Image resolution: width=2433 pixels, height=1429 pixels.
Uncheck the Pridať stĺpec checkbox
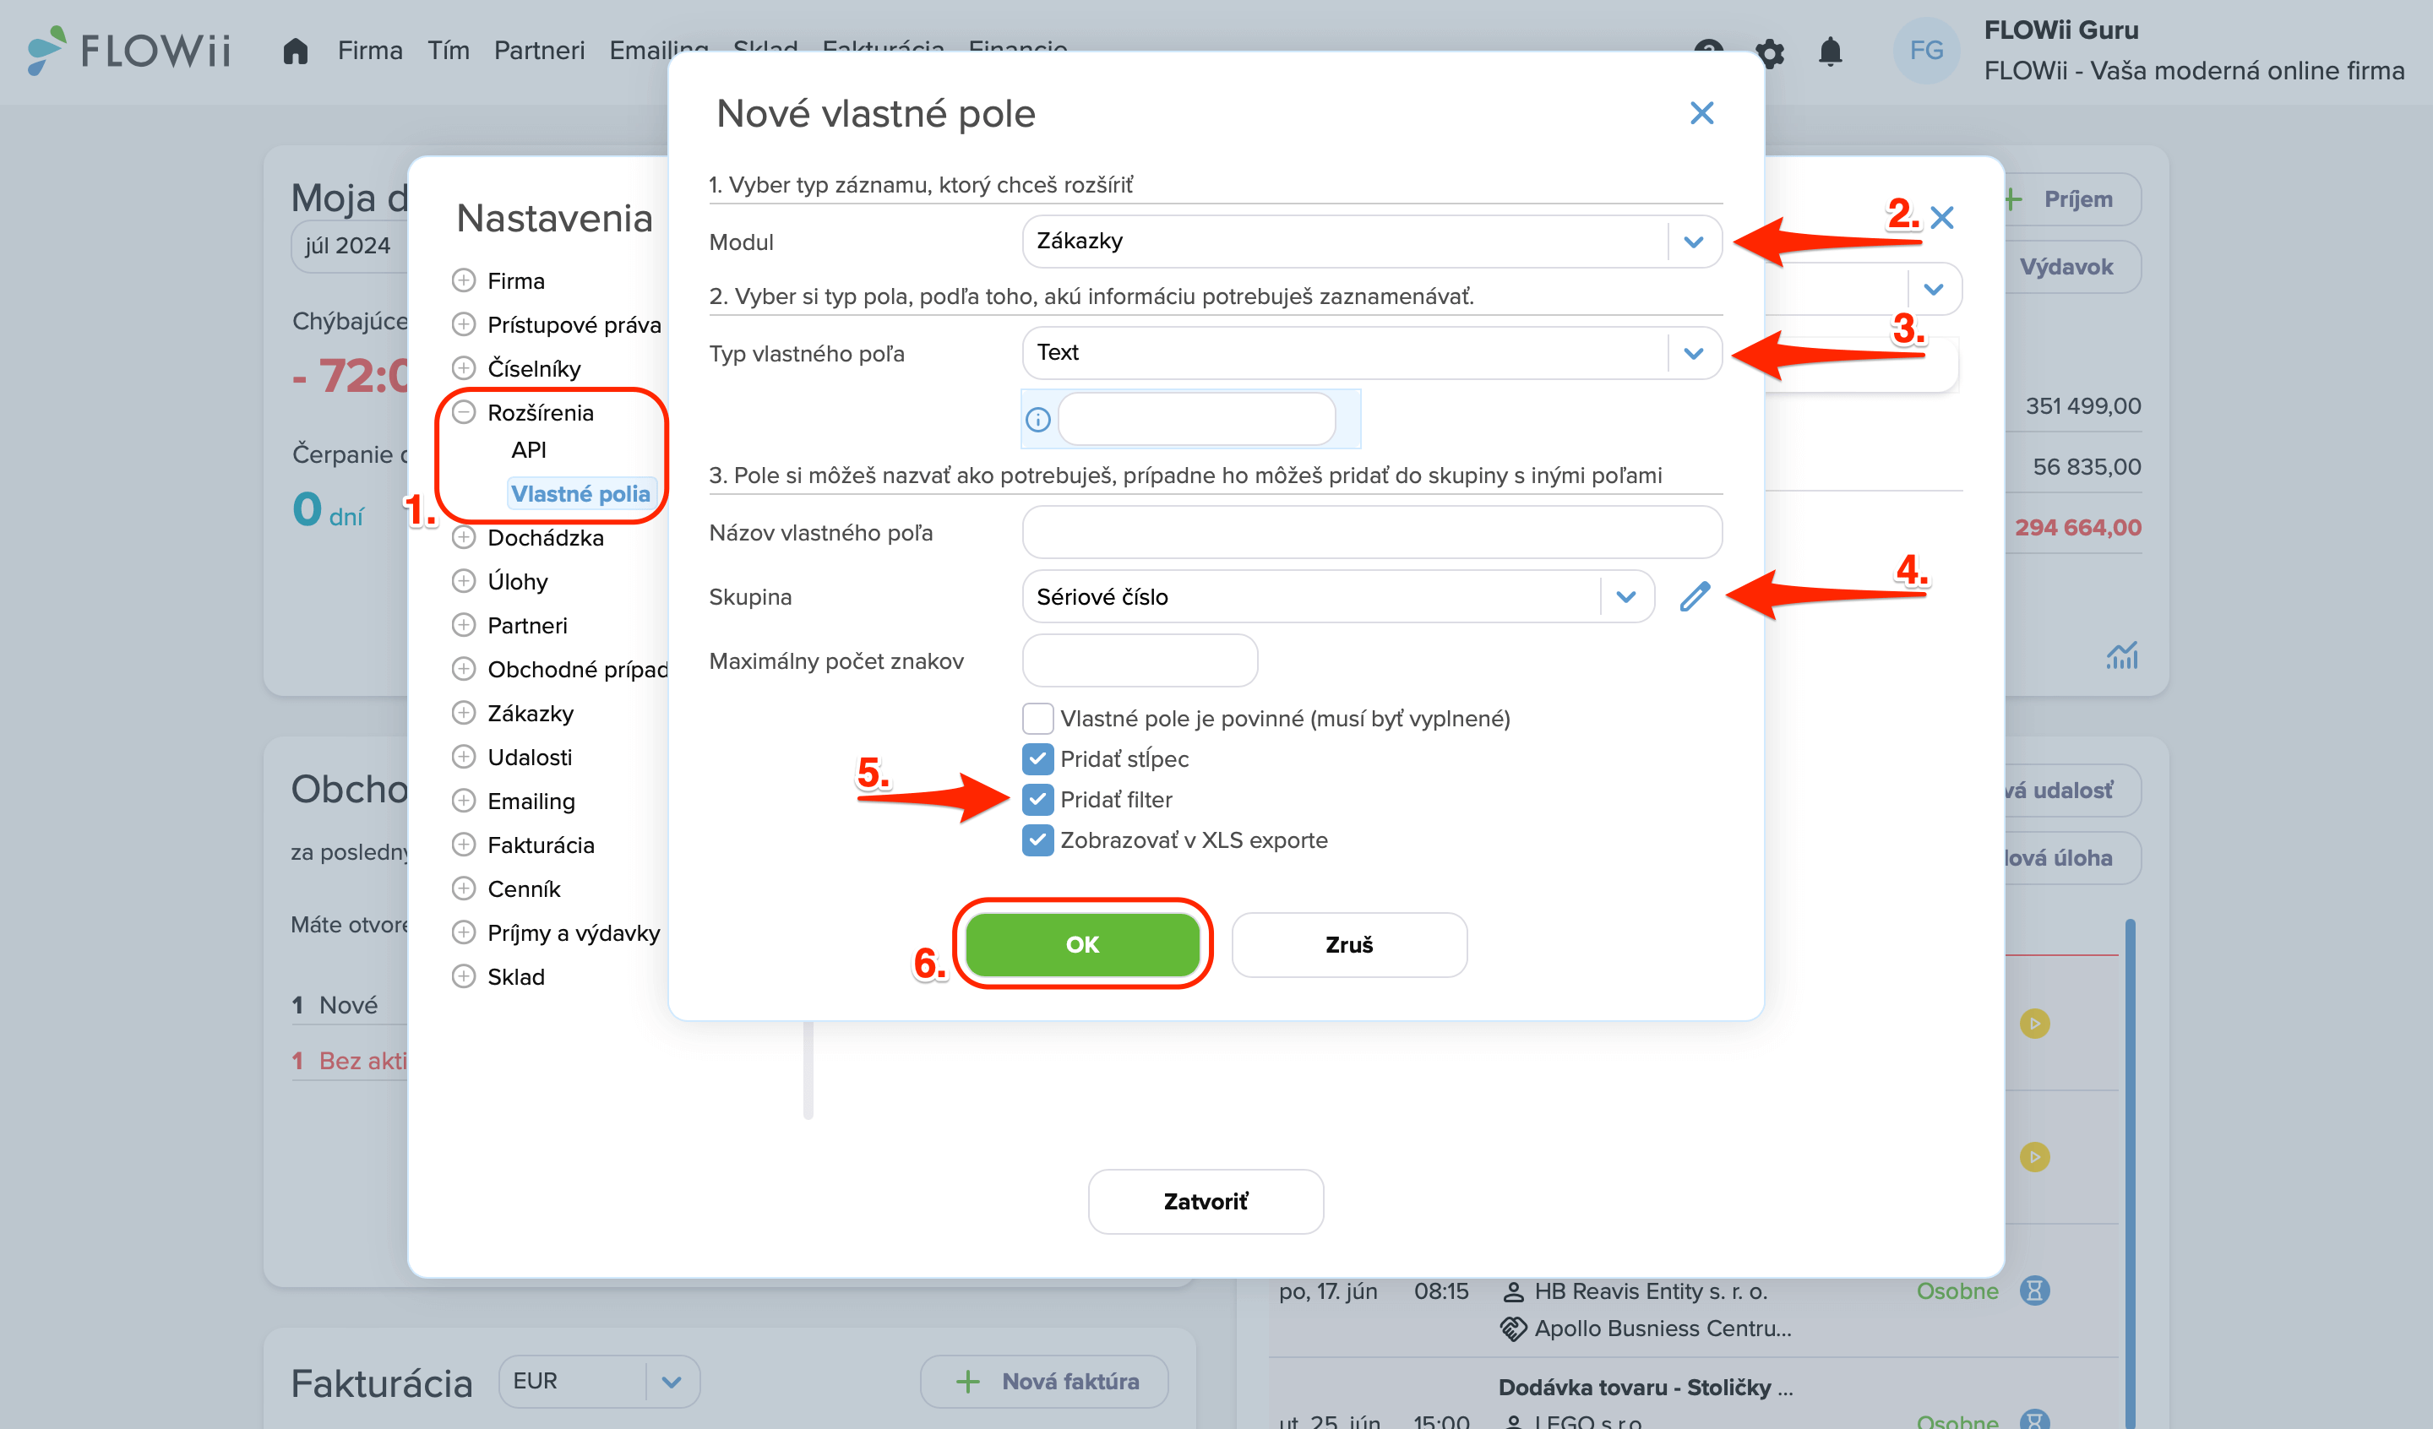(x=1037, y=759)
